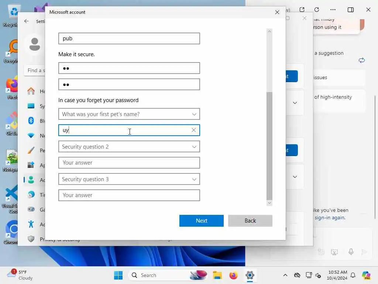378x284 pixels.
Task: Open Security question 3 dropdown
Action: point(129,179)
